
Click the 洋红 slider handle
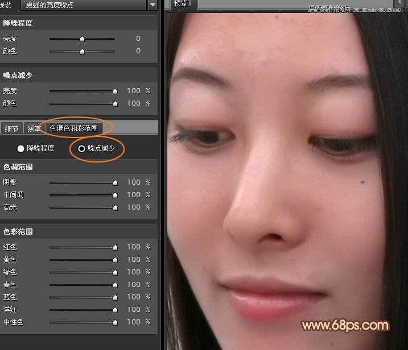pos(115,310)
